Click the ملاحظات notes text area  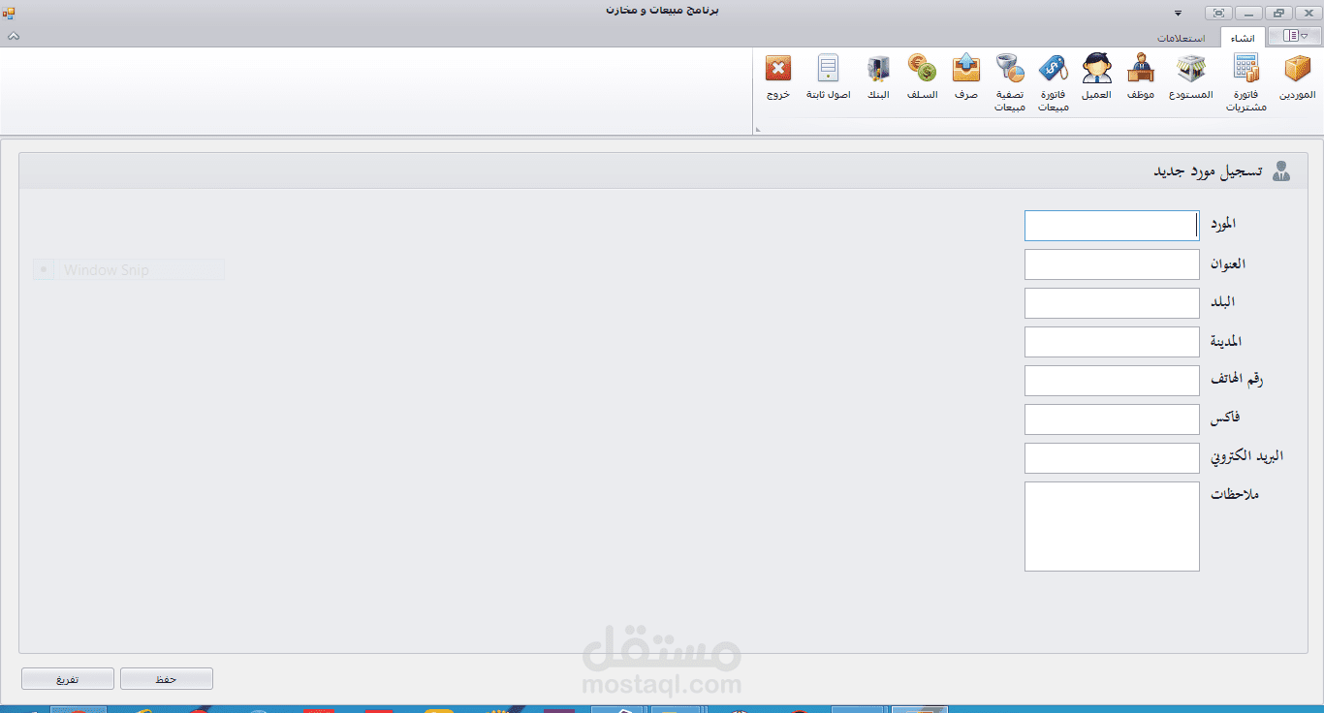(x=1112, y=526)
